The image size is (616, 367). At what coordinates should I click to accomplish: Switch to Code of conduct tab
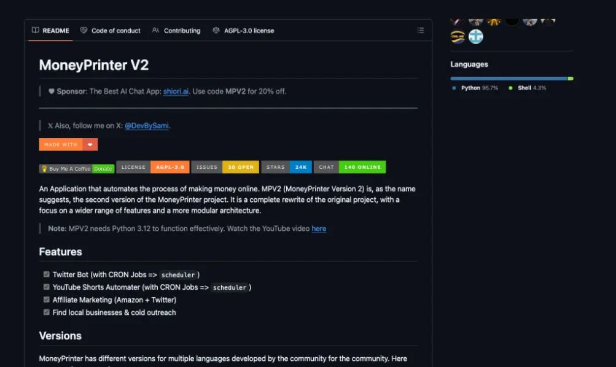[111, 31]
